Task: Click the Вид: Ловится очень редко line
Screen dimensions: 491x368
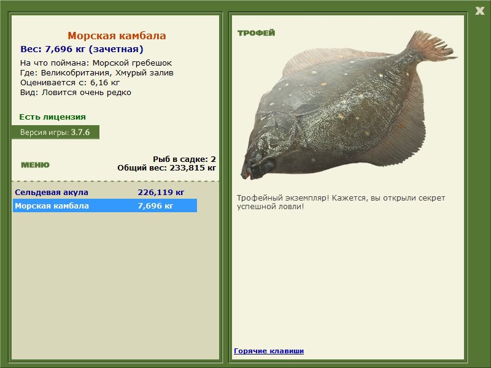Action: (75, 93)
